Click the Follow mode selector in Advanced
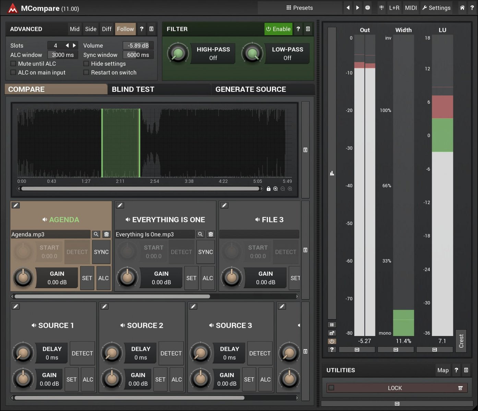The width and height of the screenshot is (478, 411). coord(125,29)
